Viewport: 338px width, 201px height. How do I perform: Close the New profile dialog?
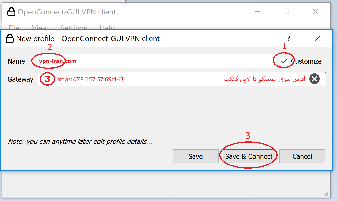pyautogui.click(x=318, y=38)
